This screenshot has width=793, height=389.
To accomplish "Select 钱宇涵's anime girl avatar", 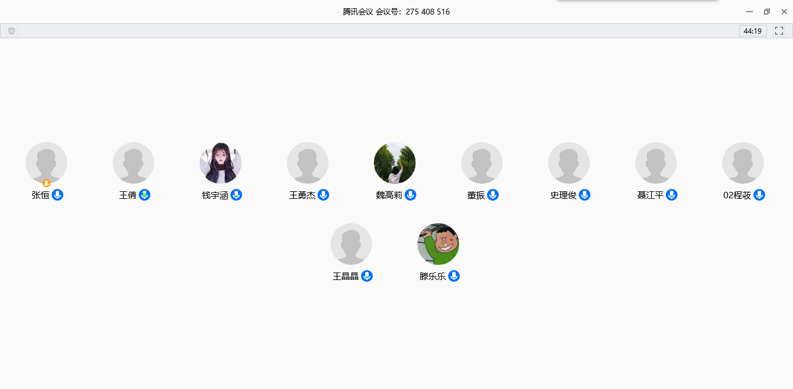I will [221, 163].
